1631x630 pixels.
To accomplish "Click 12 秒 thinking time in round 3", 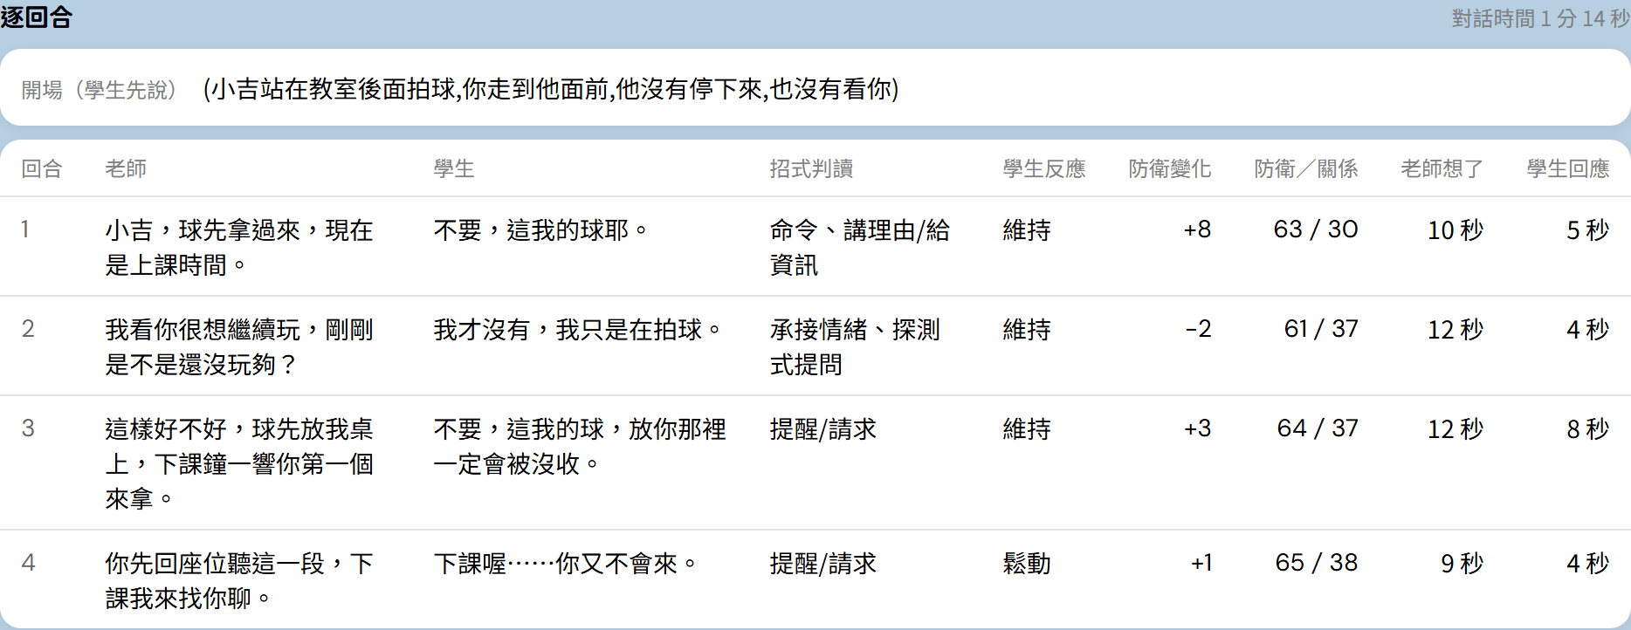I will click(1456, 428).
